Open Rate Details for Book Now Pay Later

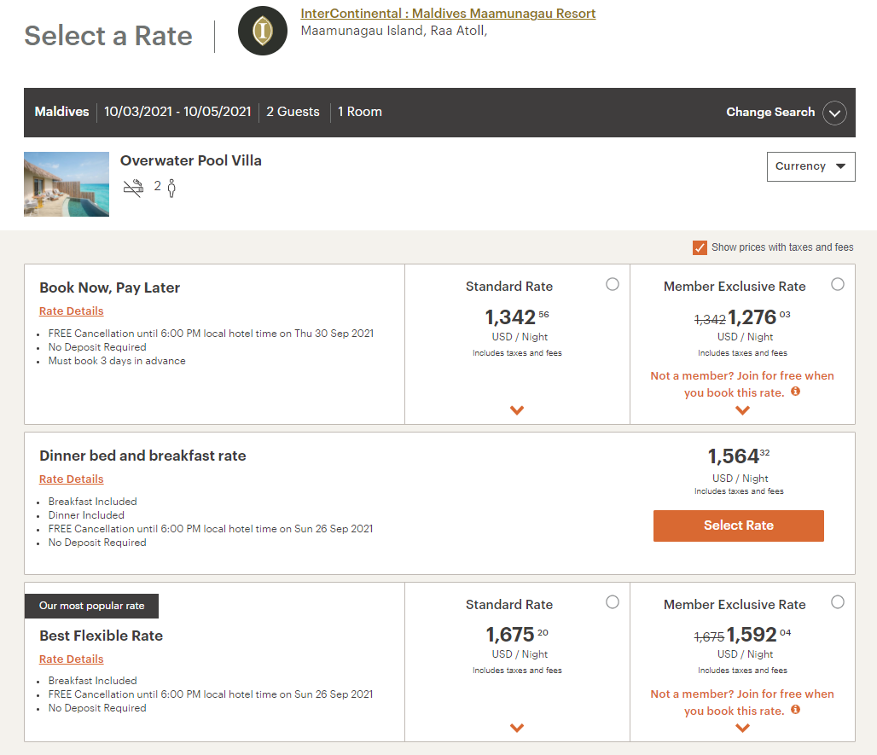(71, 311)
